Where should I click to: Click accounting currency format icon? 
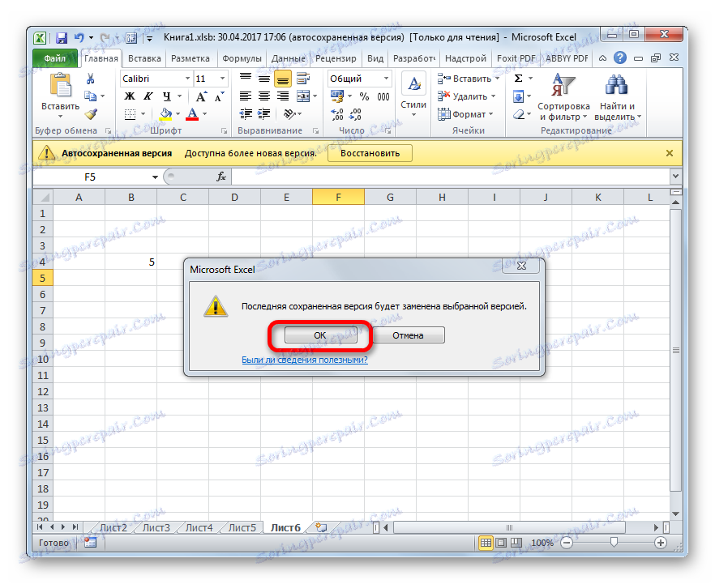337,96
